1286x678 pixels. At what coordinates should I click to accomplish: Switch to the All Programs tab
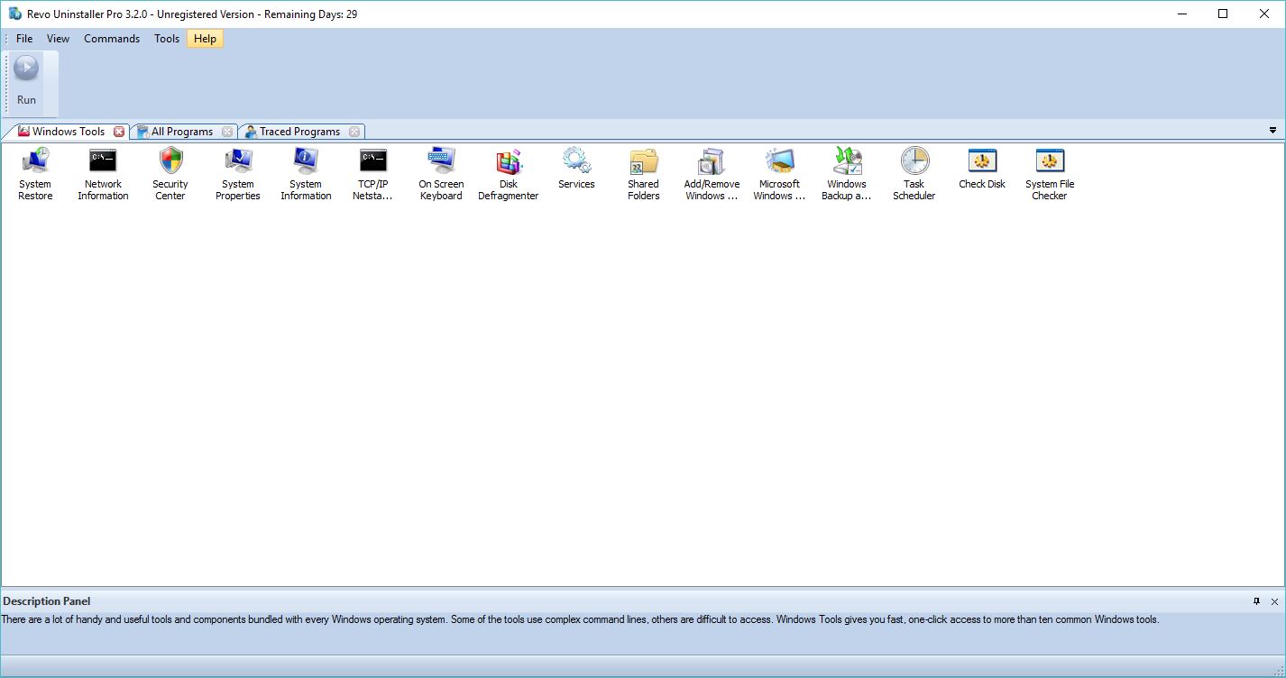[179, 131]
